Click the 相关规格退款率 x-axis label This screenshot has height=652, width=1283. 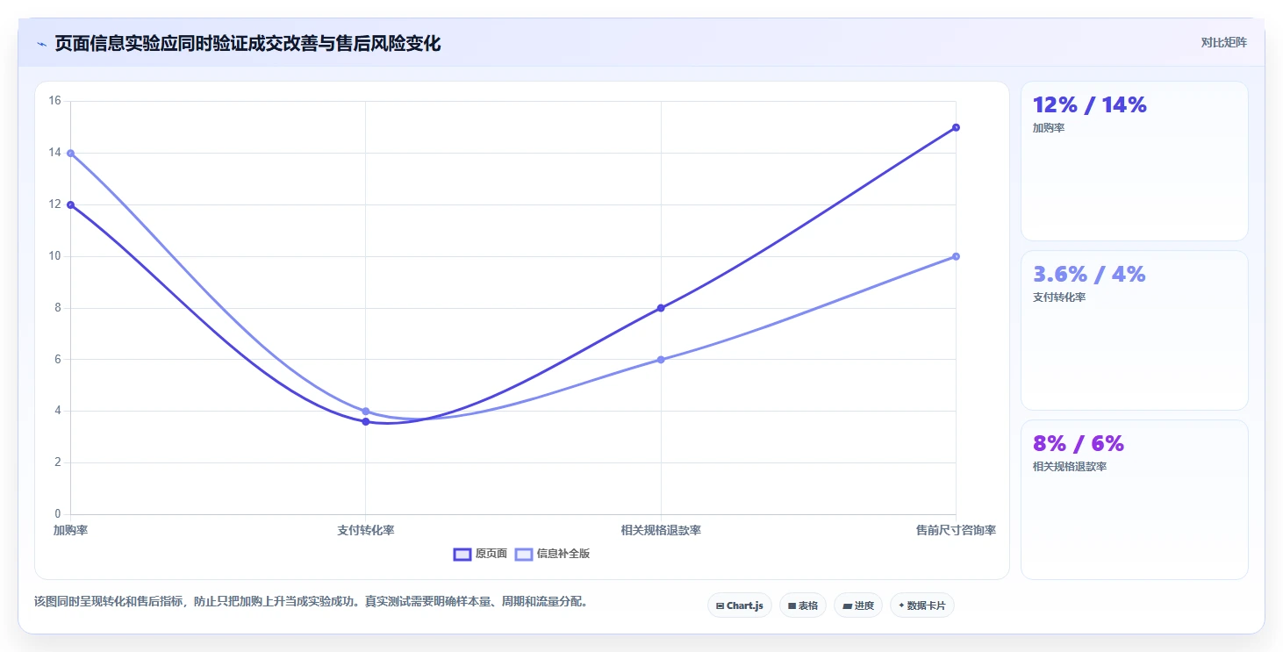click(x=661, y=530)
